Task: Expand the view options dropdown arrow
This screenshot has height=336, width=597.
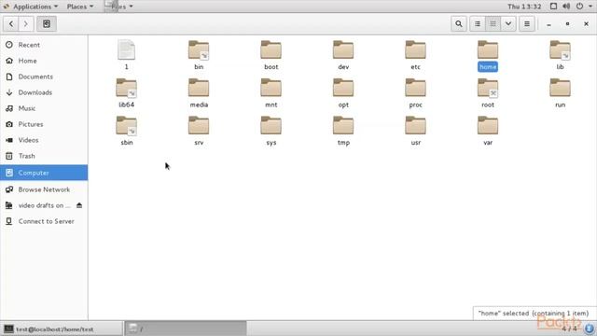Action: point(508,23)
